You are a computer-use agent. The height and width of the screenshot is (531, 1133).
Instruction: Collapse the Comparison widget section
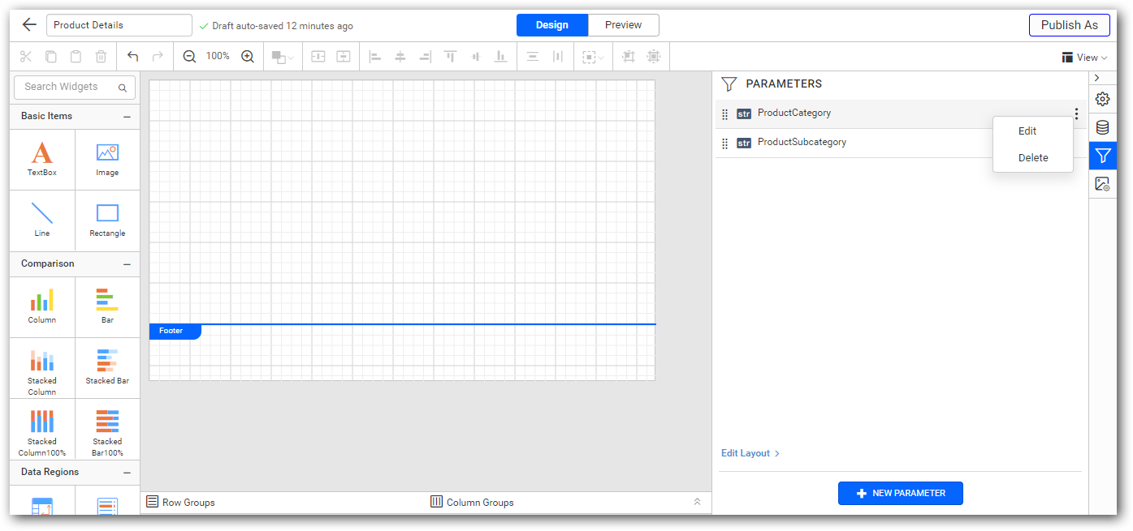tap(126, 263)
